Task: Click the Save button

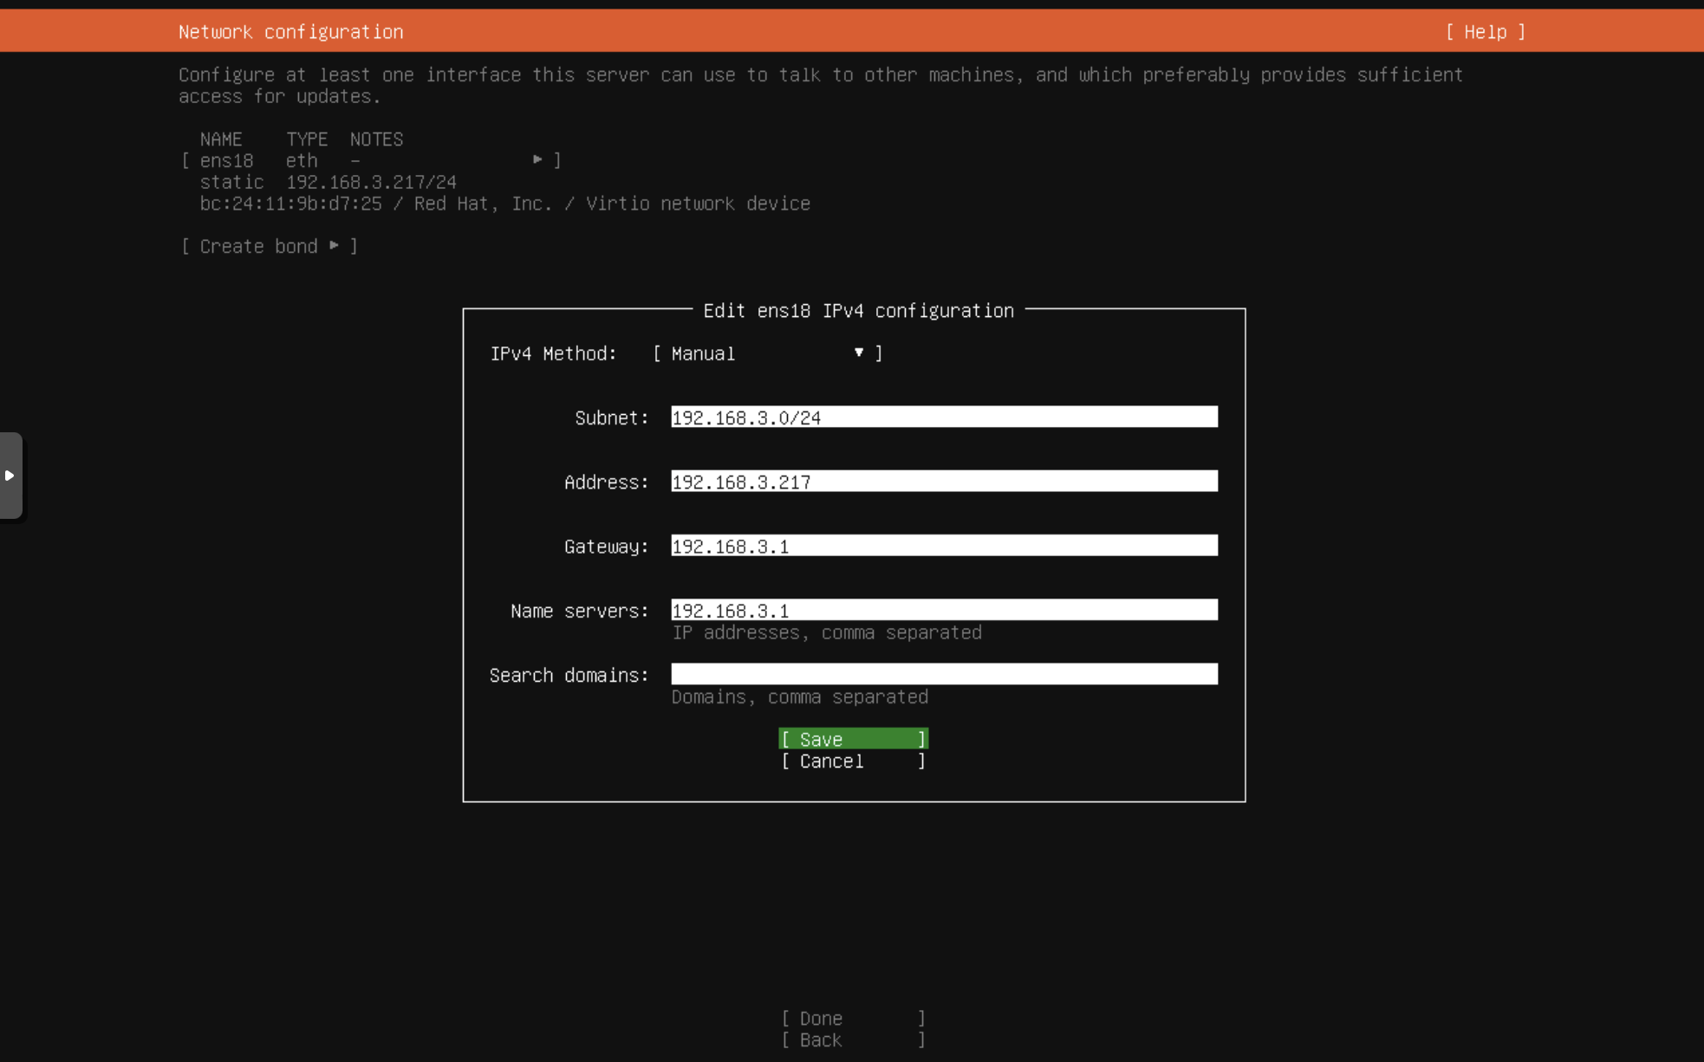Action: [x=852, y=739]
